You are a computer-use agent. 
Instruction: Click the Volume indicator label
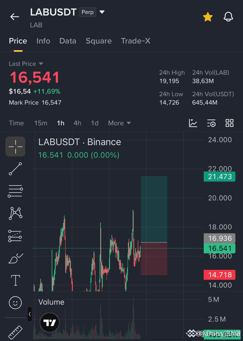click(x=51, y=302)
